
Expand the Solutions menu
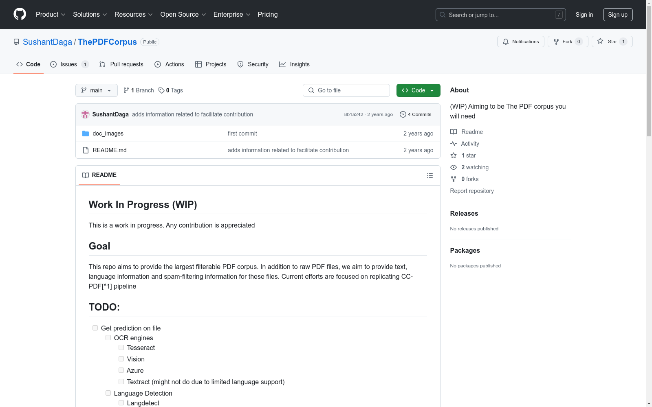tap(90, 15)
